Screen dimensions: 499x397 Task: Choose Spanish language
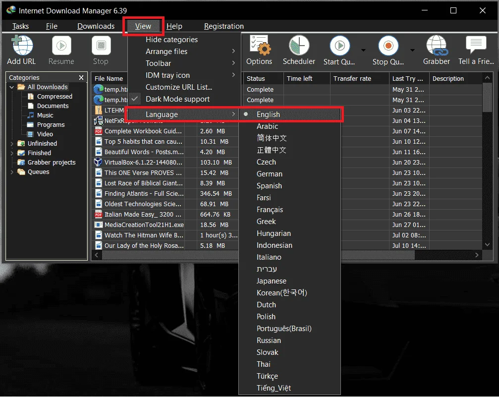coord(269,186)
